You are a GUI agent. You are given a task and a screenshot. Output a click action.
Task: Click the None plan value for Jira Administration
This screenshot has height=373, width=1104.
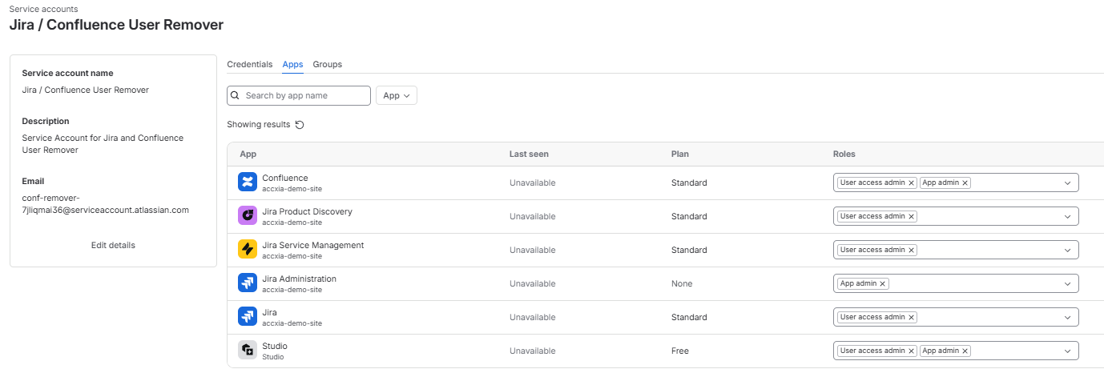(x=682, y=283)
